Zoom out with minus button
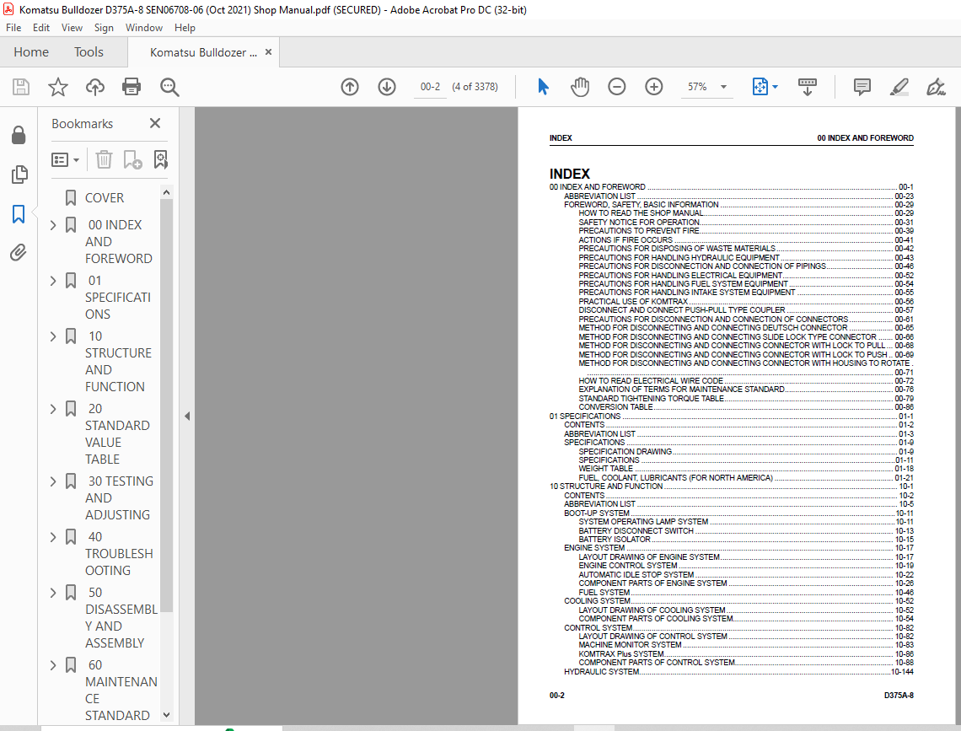The image size is (961, 731). coord(616,87)
